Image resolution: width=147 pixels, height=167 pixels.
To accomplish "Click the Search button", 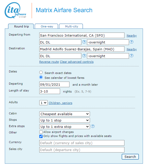I will tap(130, 157).
